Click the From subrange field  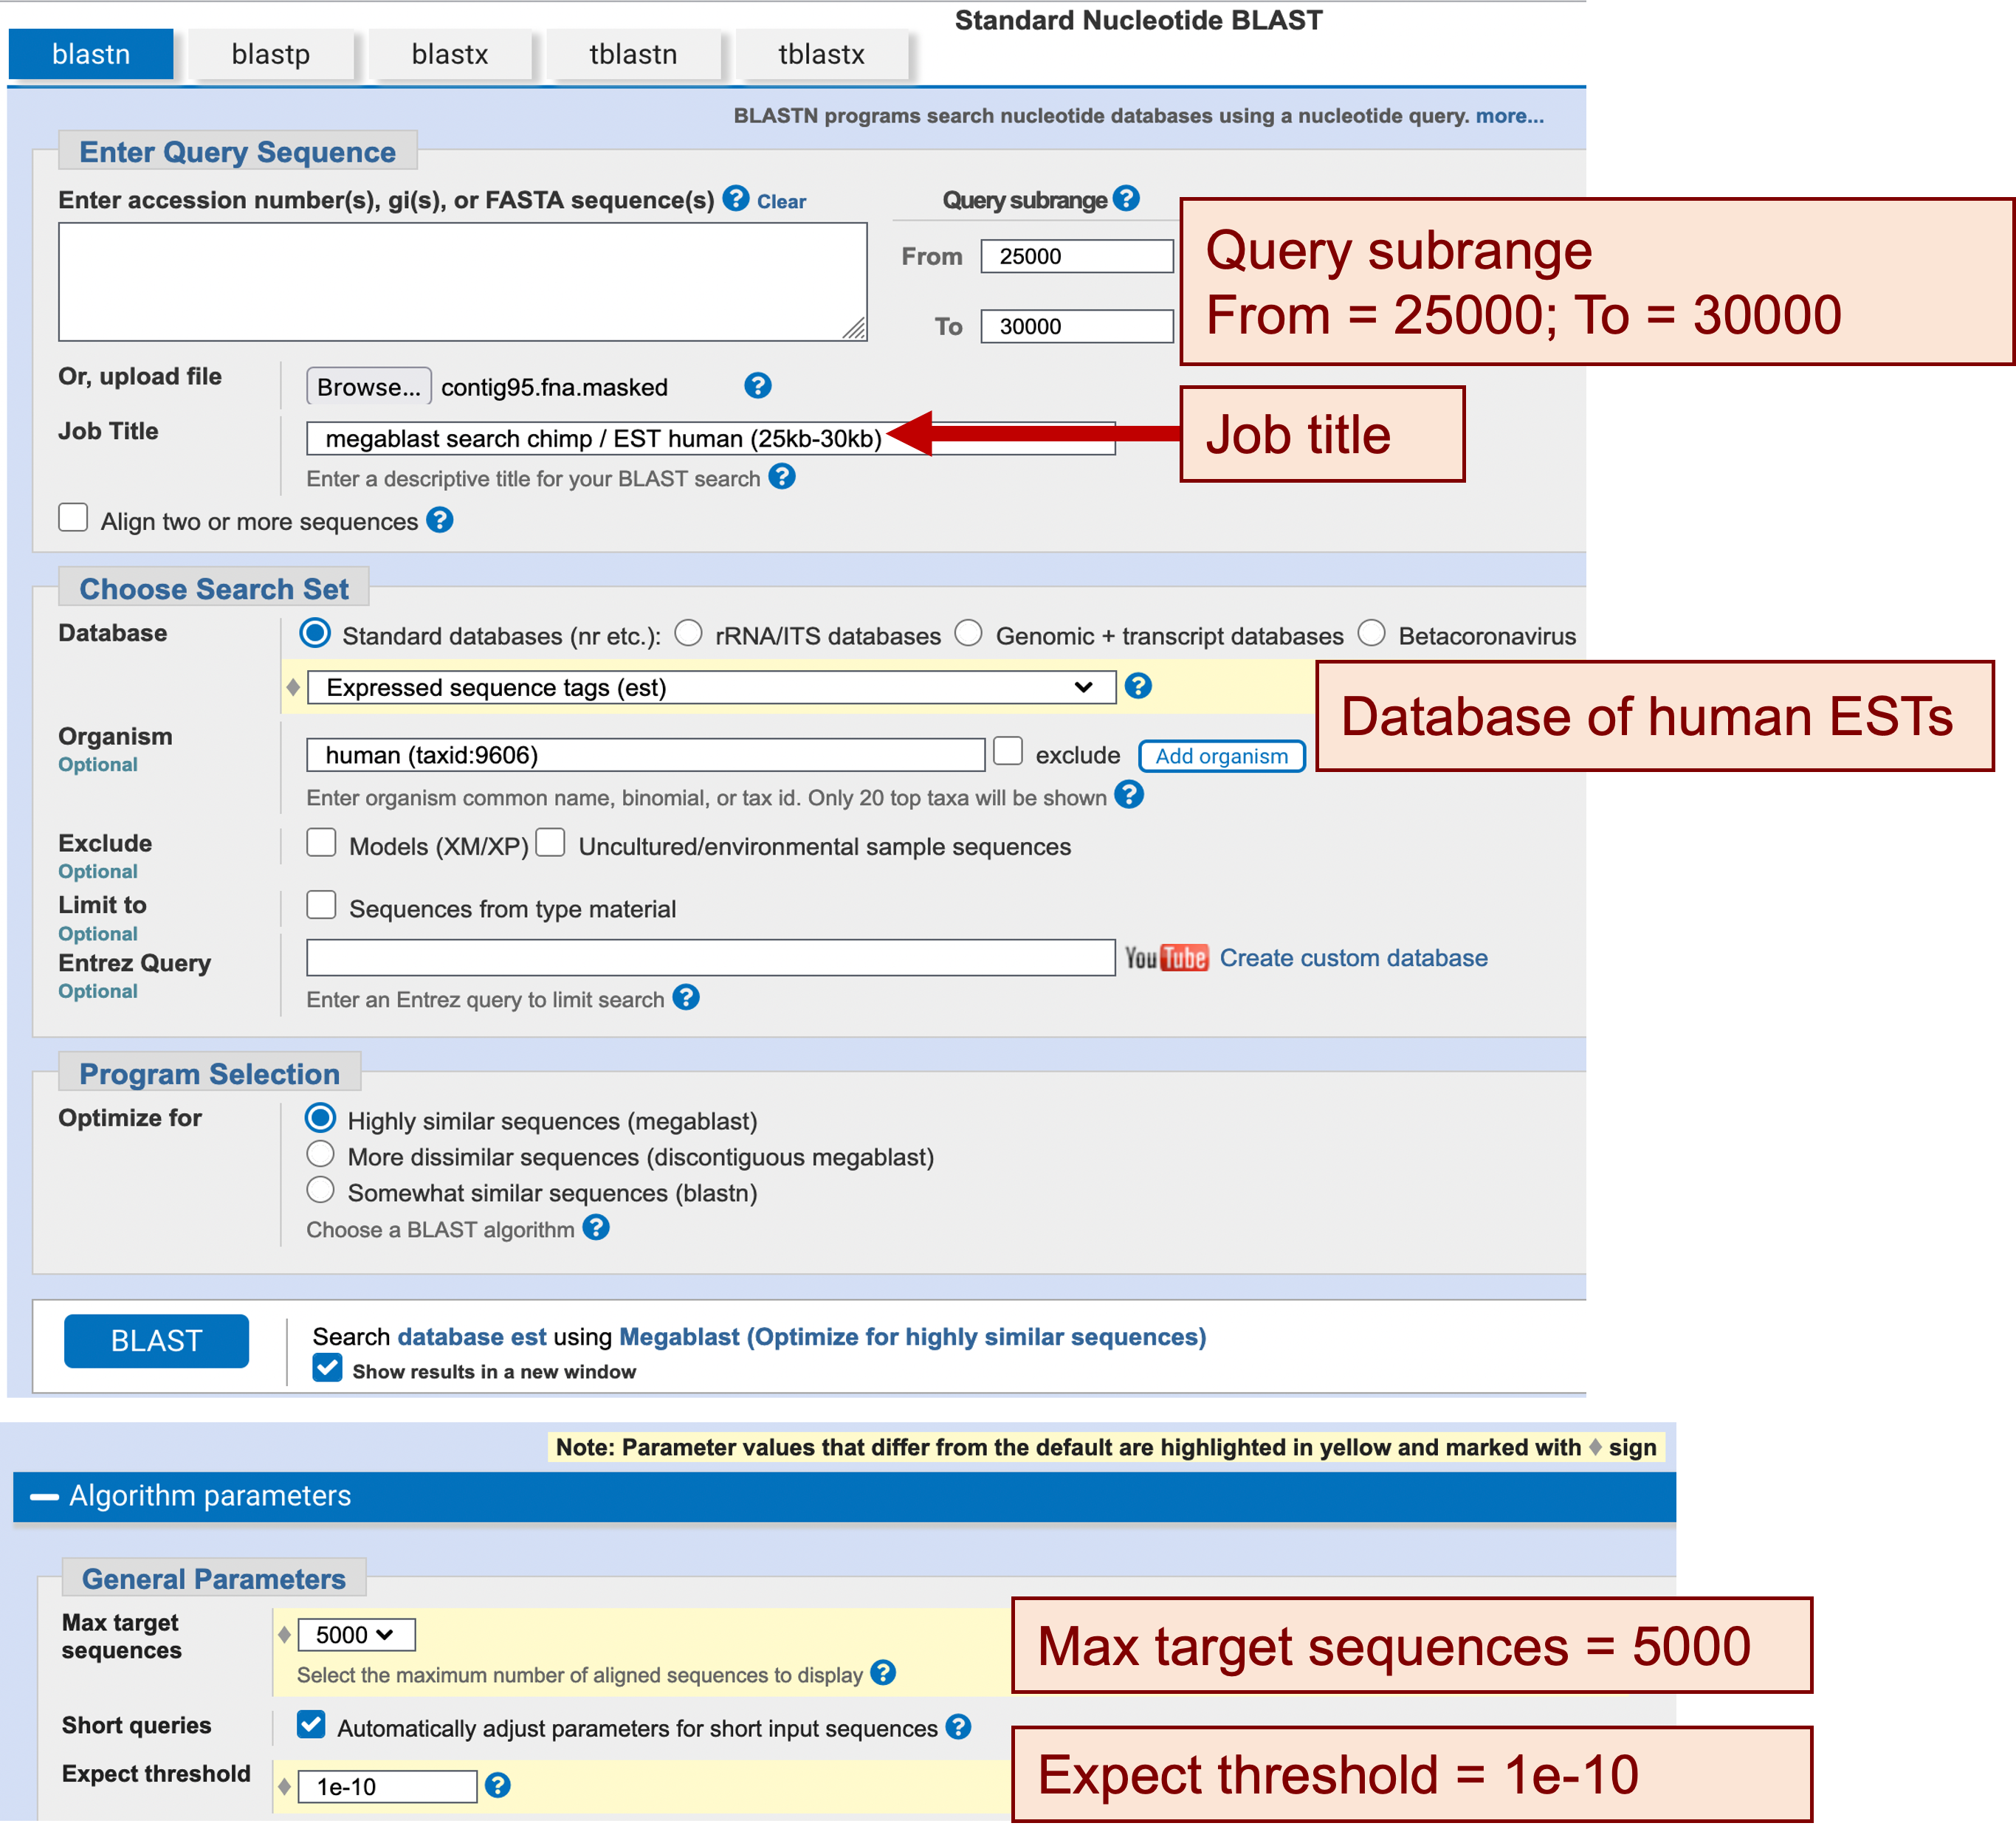click(1077, 256)
